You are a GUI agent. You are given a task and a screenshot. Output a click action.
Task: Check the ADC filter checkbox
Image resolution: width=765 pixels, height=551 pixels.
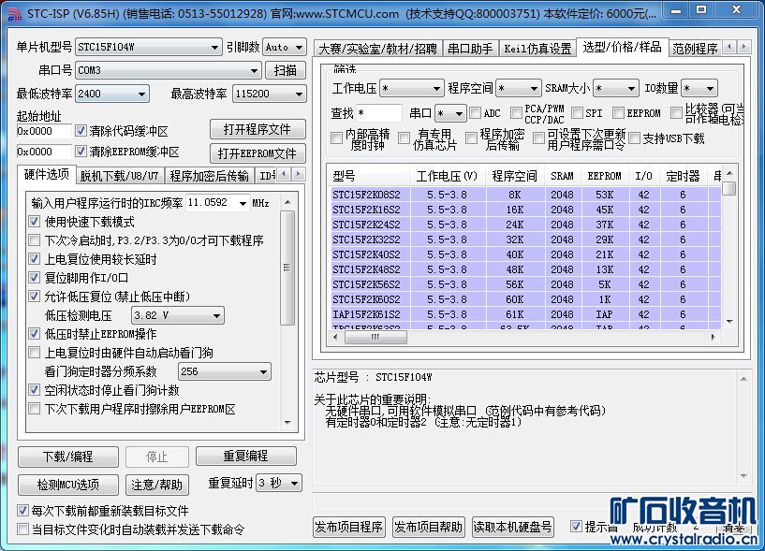(x=475, y=113)
